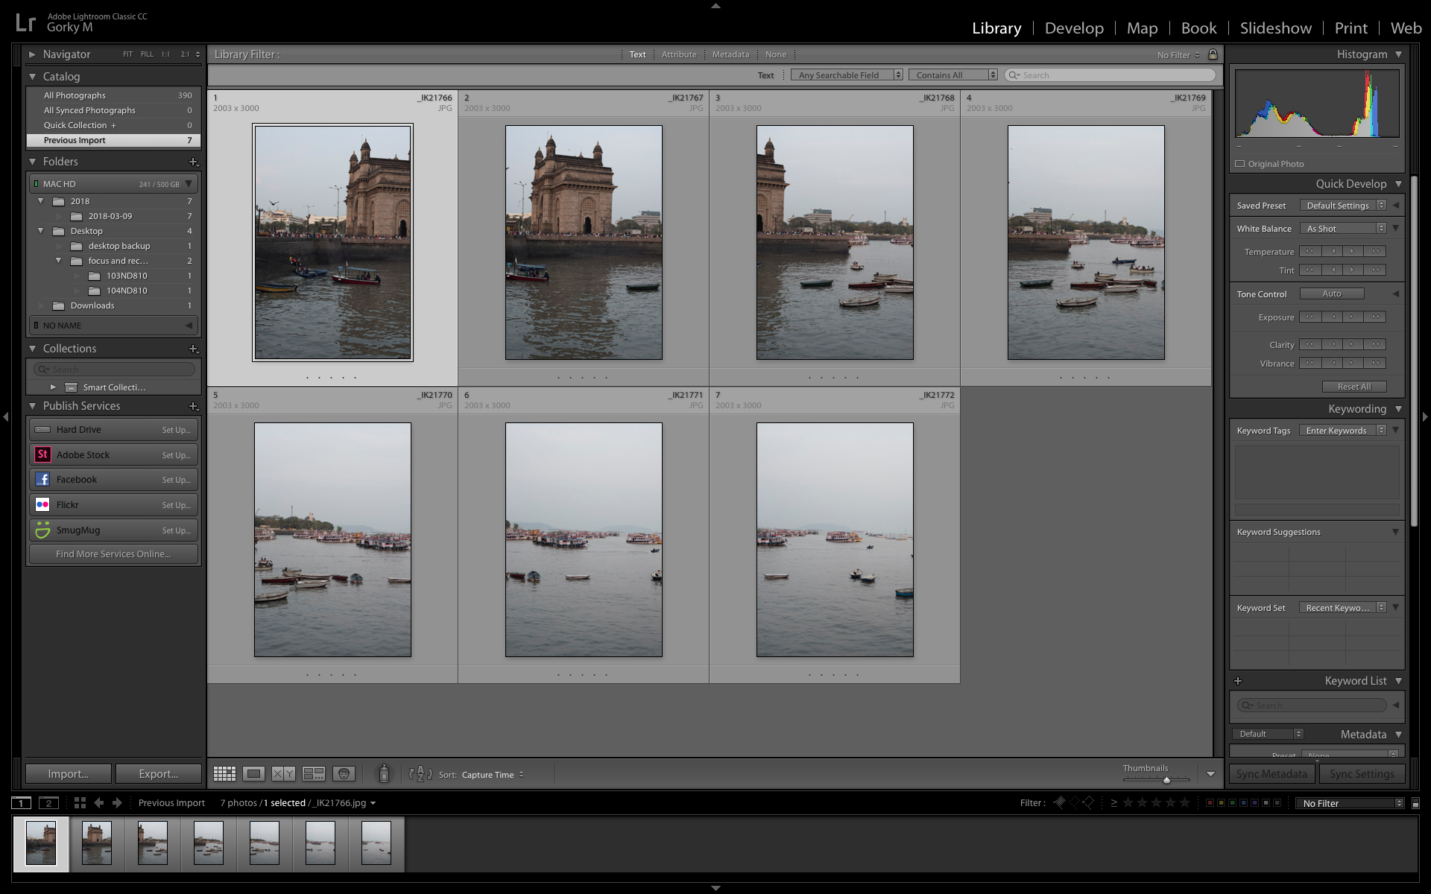
Task: Toggle filters switch in filmstrip bar
Action: pos(1415,803)
